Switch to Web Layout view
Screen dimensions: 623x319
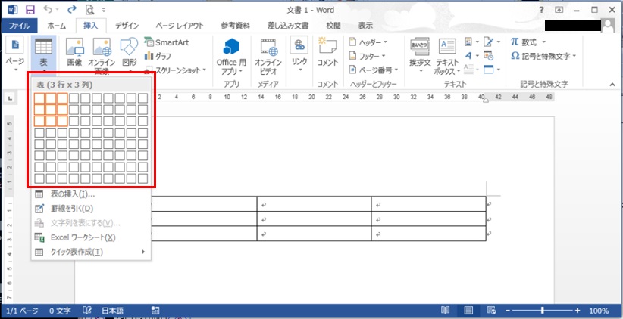(x=491, y=311)
